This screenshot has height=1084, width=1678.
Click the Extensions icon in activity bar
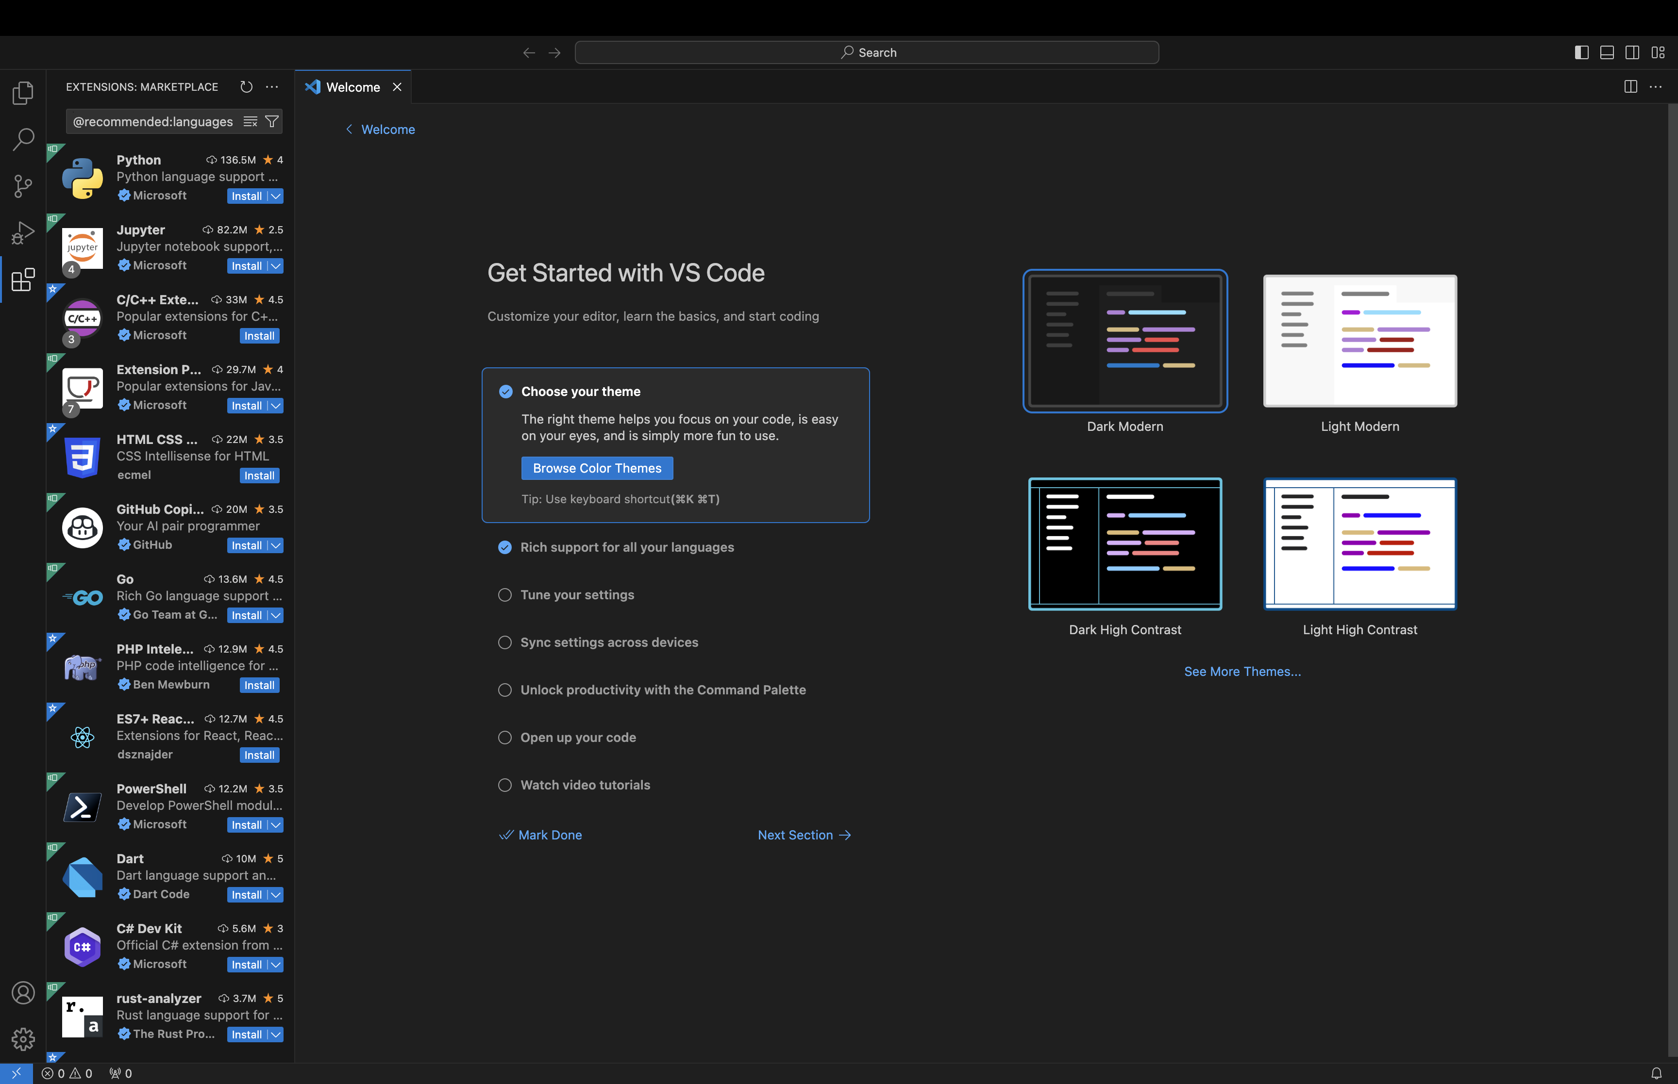(22, 279)
